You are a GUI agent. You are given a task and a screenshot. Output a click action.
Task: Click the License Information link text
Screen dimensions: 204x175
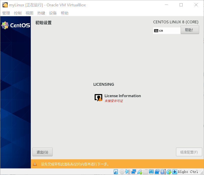123,96
